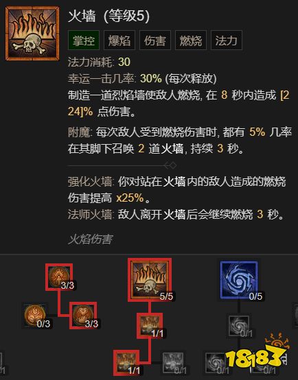Select the blue vortex skill node showing 0/5
Image resolution: width=298 pixels, height=380 pixels.
[x=239, y=280]
